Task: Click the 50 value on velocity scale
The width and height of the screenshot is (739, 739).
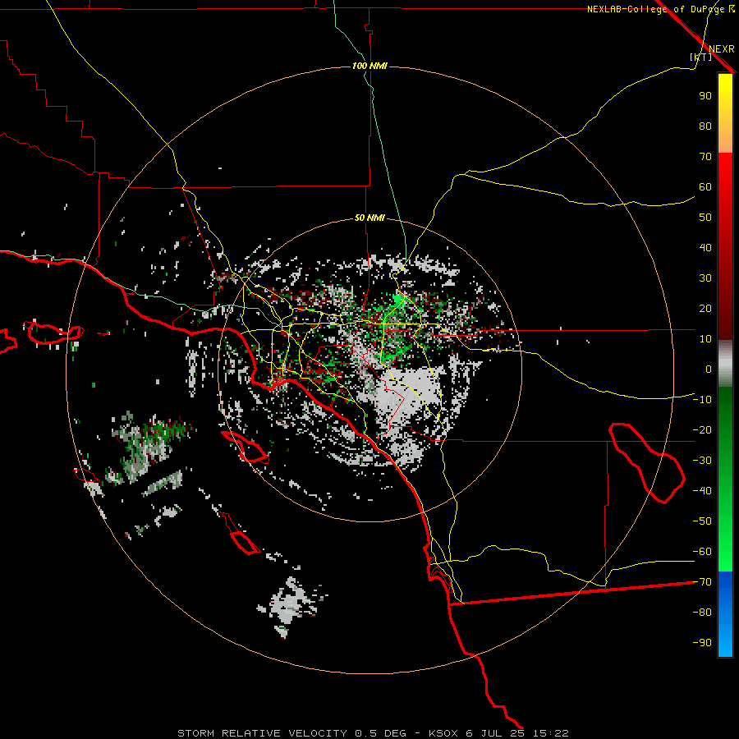Action: [x=705, y=218]
